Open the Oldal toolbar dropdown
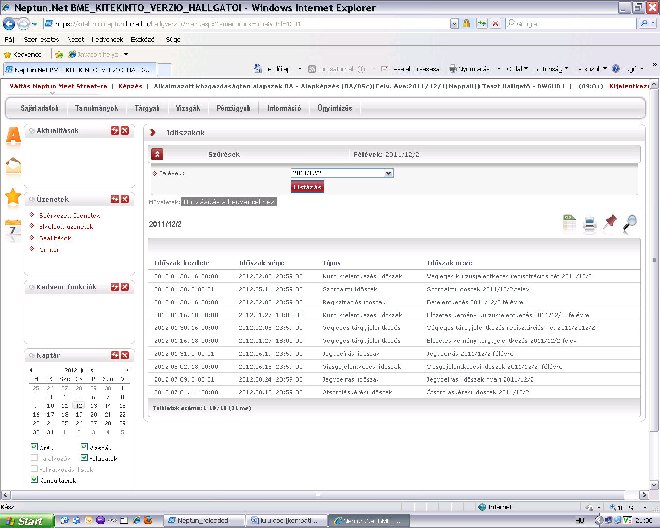The width and height of the screenshot is (660, 528). 517,69
